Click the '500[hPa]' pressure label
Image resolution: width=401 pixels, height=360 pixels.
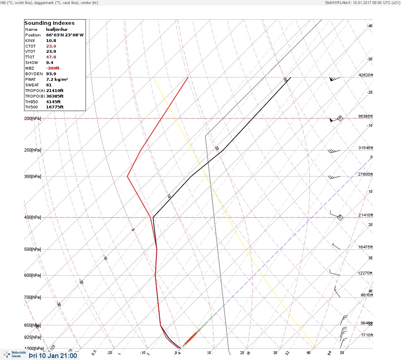[x=32, y=249]
